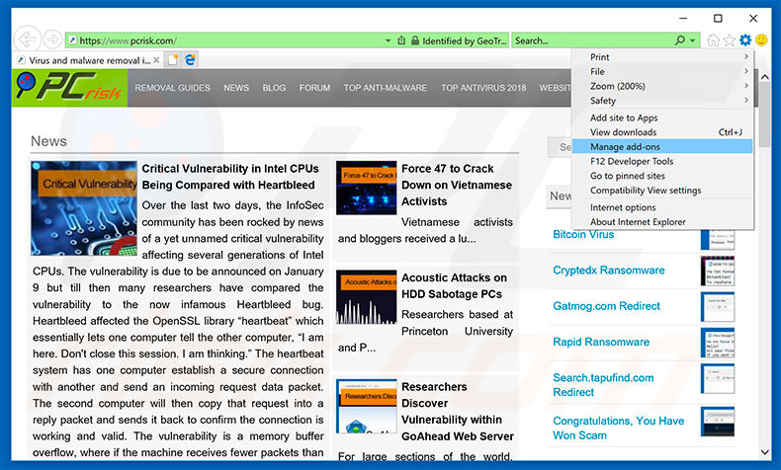Image resolution: width=781 pixels, height=470 pixels.
Task: Click the Search box in address bar
Action: (591, 40)
